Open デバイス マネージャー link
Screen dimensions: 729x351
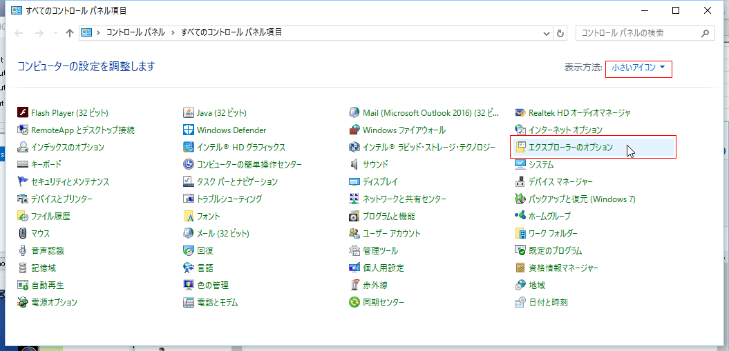coord(560,182)
